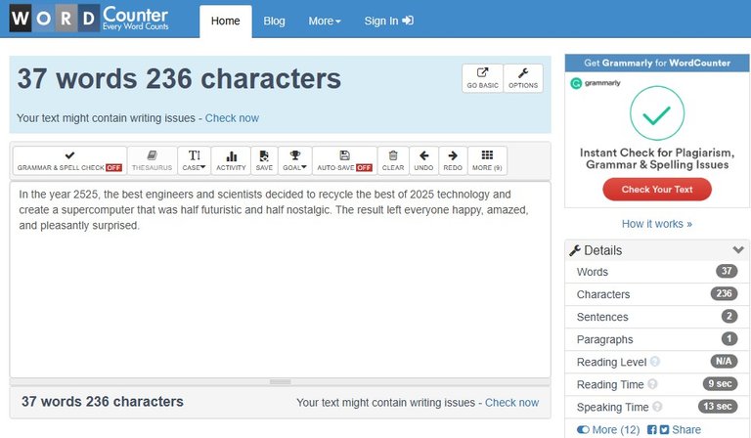Open the Blog tab
Screen dimensions: 751x438
pos(274,22)
